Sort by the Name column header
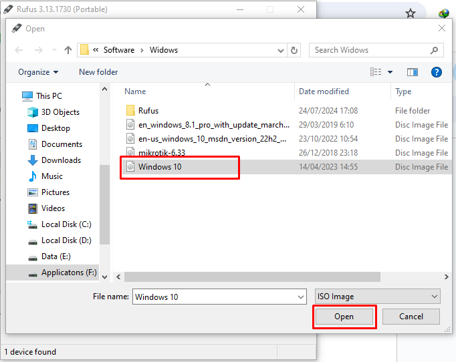This screenshot has width=456, height=362. coord(135,92)
